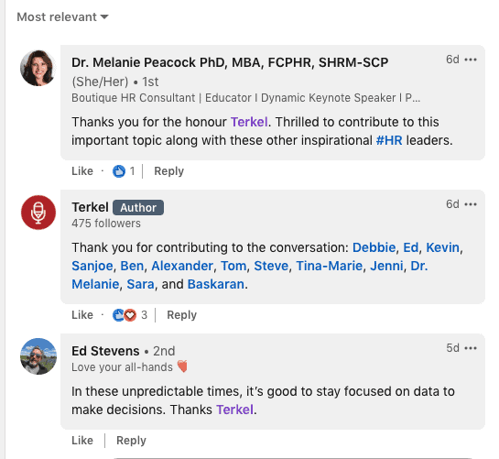Reply to Terkel's comment
Image resolution: width=499 pixels, height=459 pixels.
click(181, 315)
